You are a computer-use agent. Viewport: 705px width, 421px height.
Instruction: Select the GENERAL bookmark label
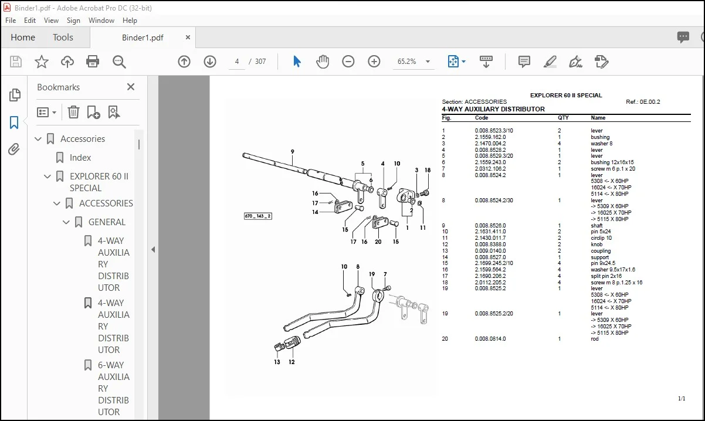coord(107,222)
